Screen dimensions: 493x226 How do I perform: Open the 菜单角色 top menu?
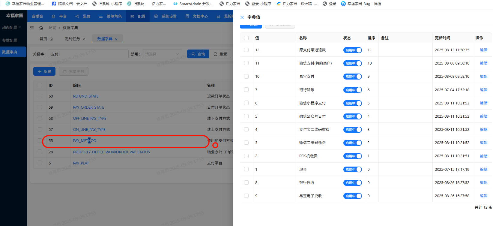(x=110, y=16)
